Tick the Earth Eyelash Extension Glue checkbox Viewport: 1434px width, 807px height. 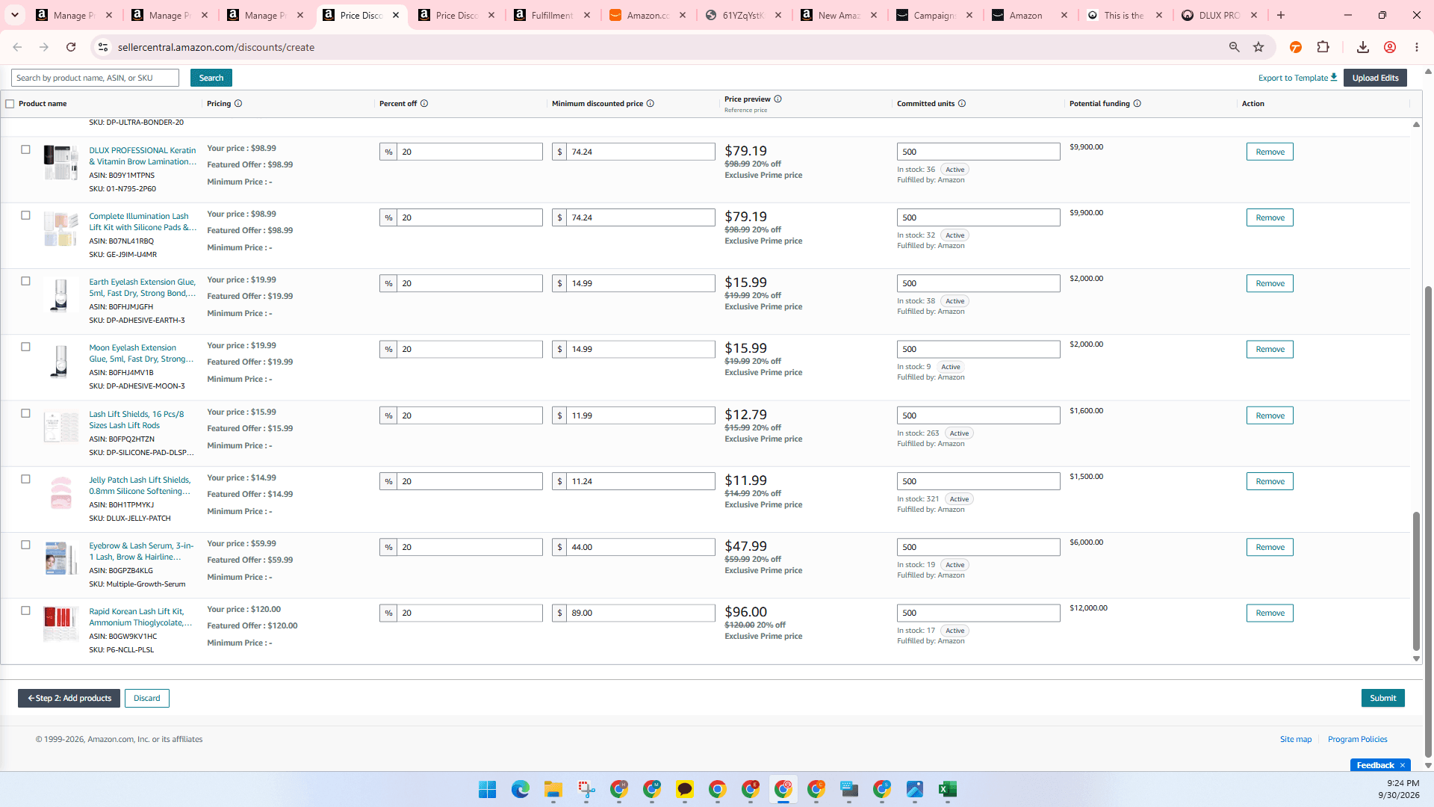click(x=25, y=281)
